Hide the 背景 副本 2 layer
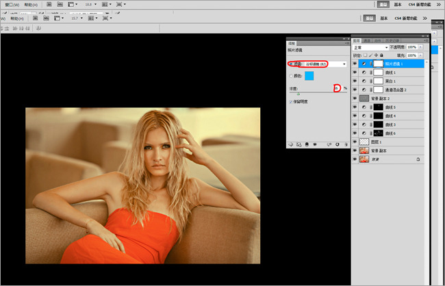Viewport: 445px width, 286px height. 355,99
